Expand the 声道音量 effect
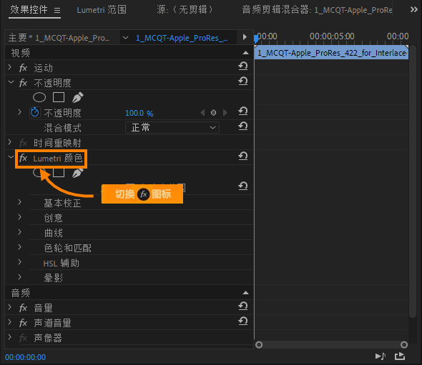 pos(10,322)
